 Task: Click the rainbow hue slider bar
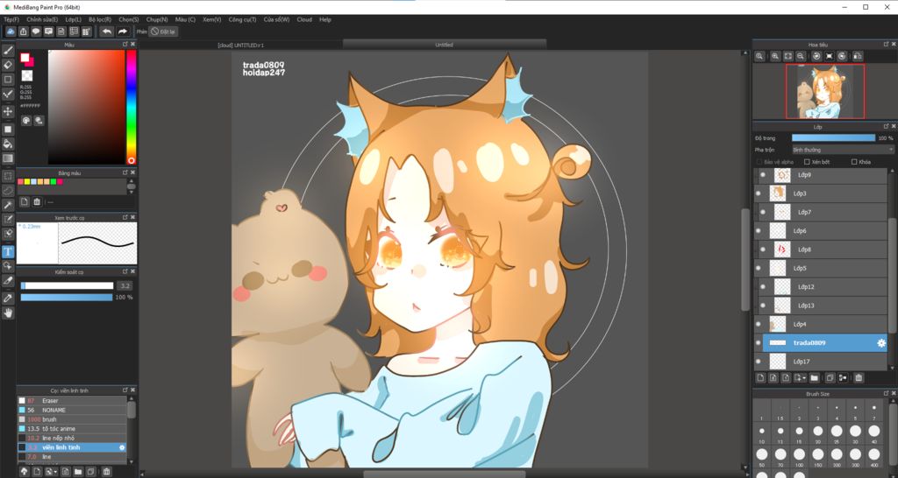(132, 107)
